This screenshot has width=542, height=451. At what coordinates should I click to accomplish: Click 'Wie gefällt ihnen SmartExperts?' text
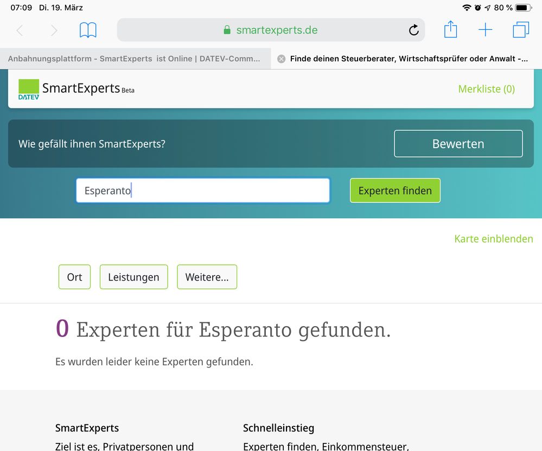[92, 144]
